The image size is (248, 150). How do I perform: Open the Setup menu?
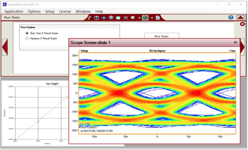[x=50, y=12]
